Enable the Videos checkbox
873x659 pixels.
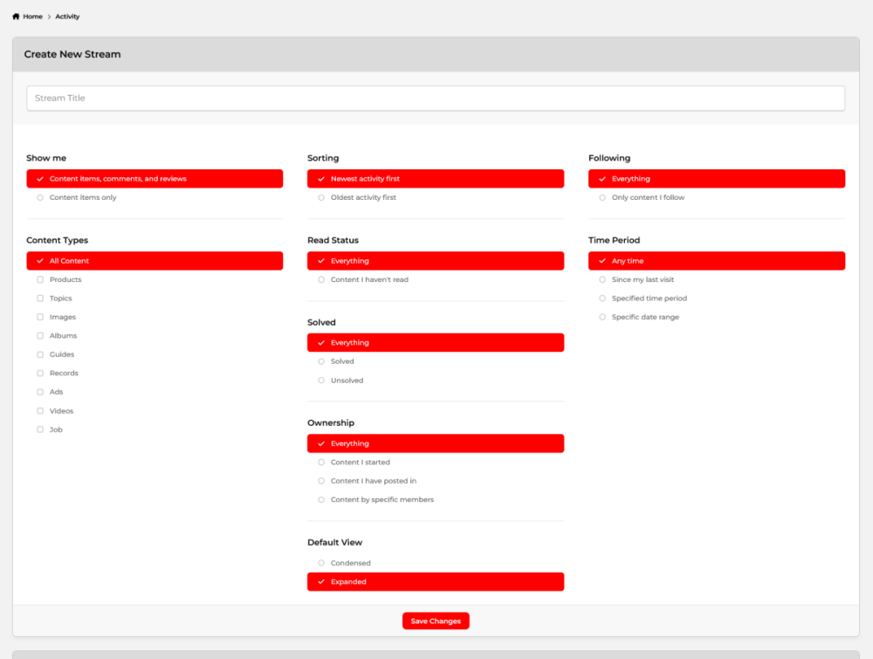click(60, 410)
